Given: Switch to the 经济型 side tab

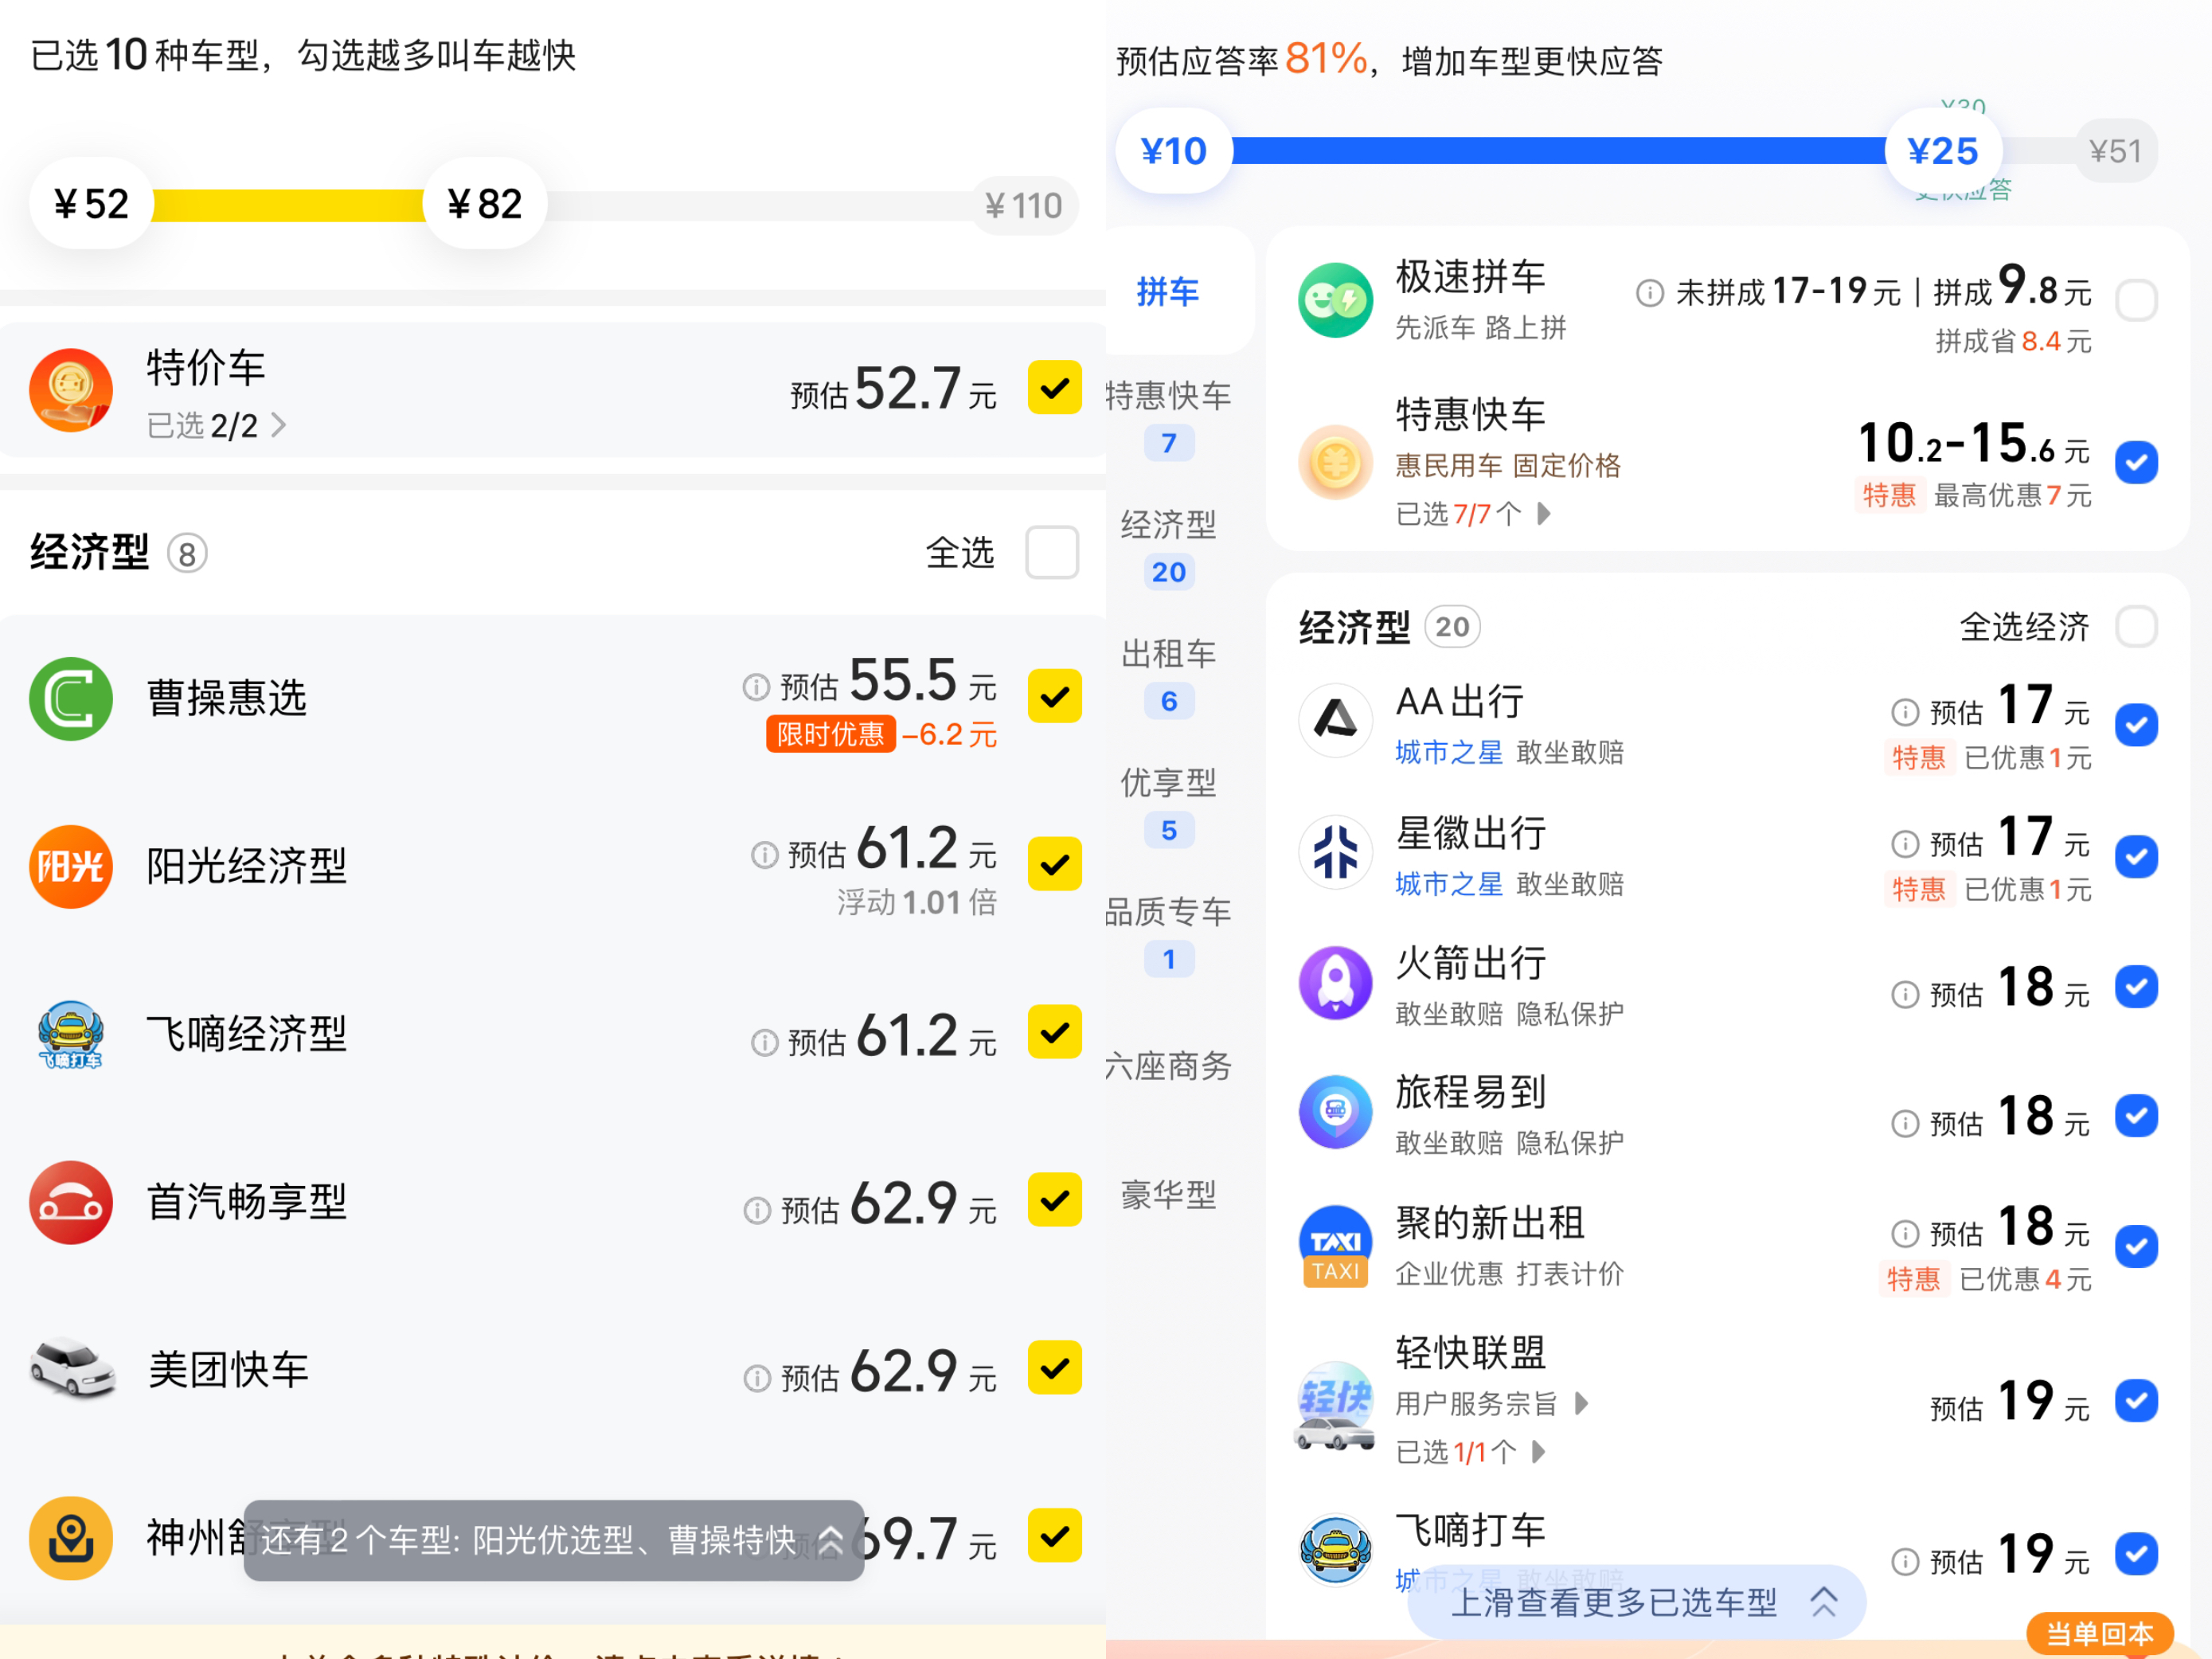Looking at the screenshot, I should pyautogui.click(x=1168, y=548).
